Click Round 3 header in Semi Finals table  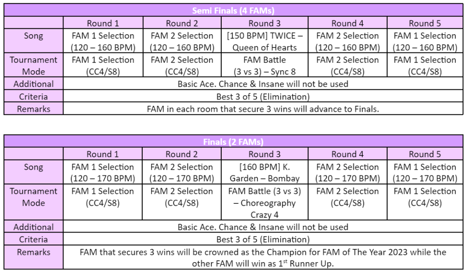pyautogui.click(x=265, y=23)
